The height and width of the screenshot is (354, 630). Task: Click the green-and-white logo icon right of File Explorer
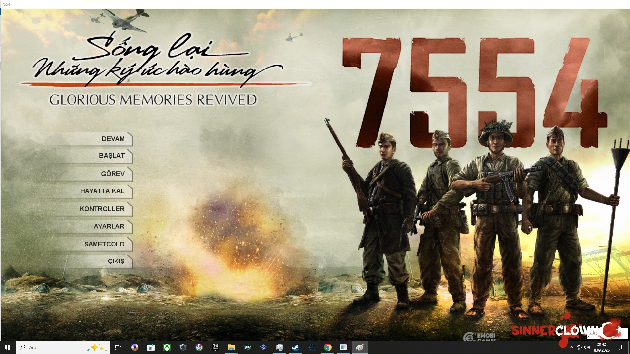click(247, 347)
